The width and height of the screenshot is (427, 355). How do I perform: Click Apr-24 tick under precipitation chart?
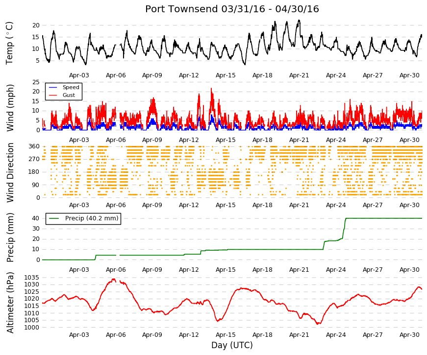[x=336, y=270]
